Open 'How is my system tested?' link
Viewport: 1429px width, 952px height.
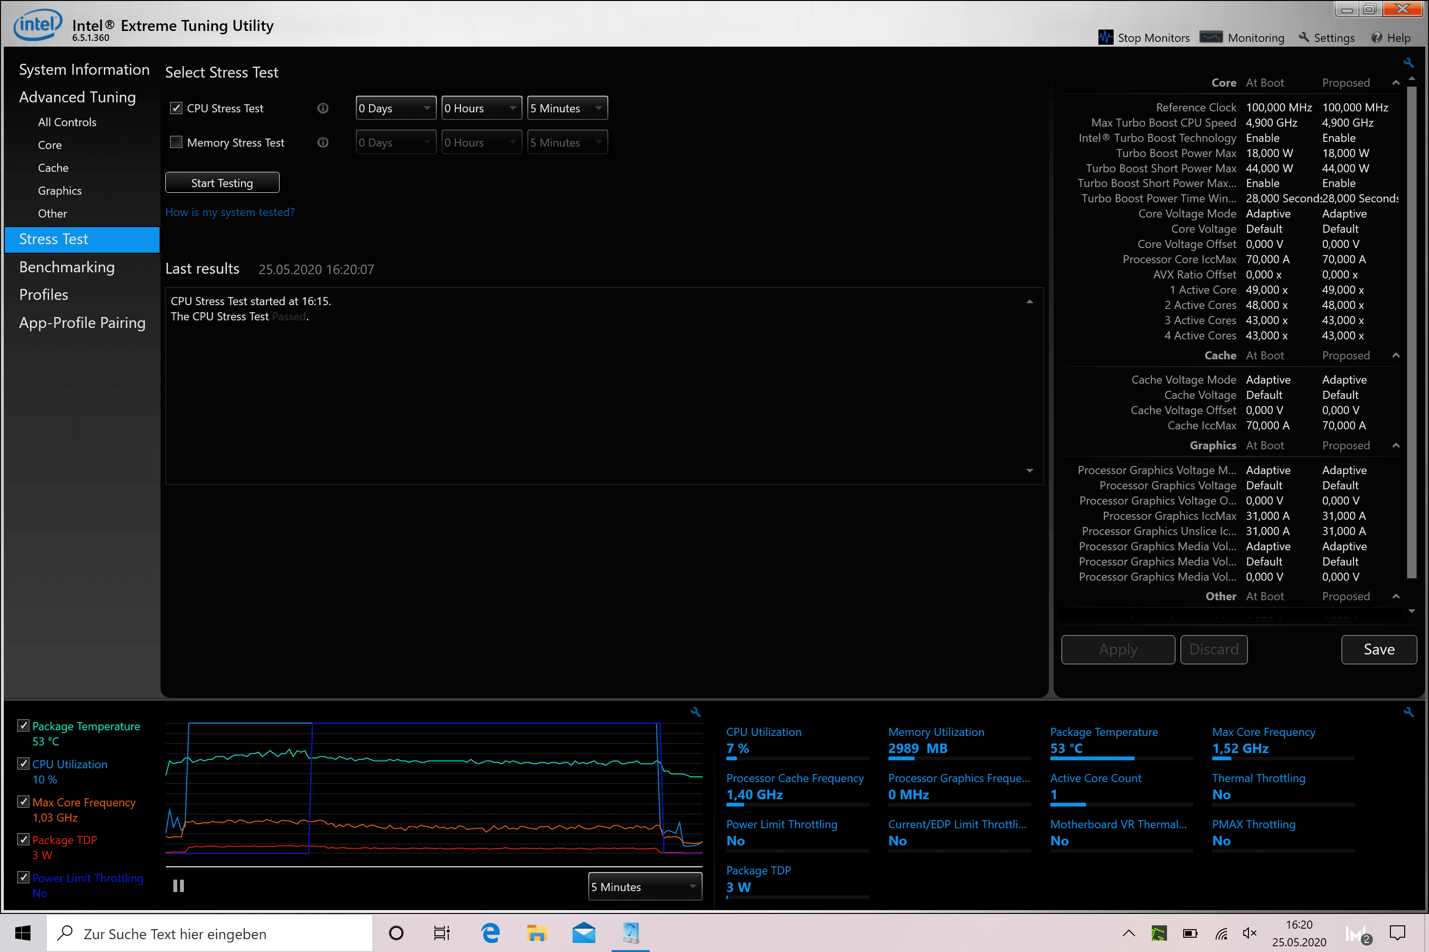[x=230, y=212]
